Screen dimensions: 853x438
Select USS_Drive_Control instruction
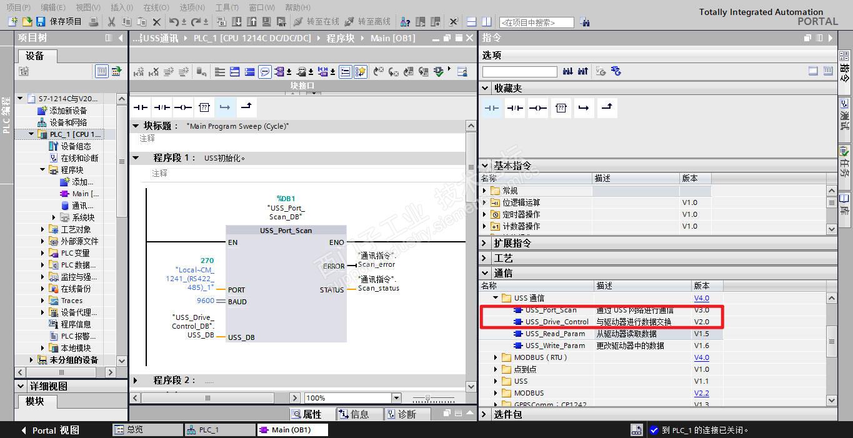(x=557, y=322)
